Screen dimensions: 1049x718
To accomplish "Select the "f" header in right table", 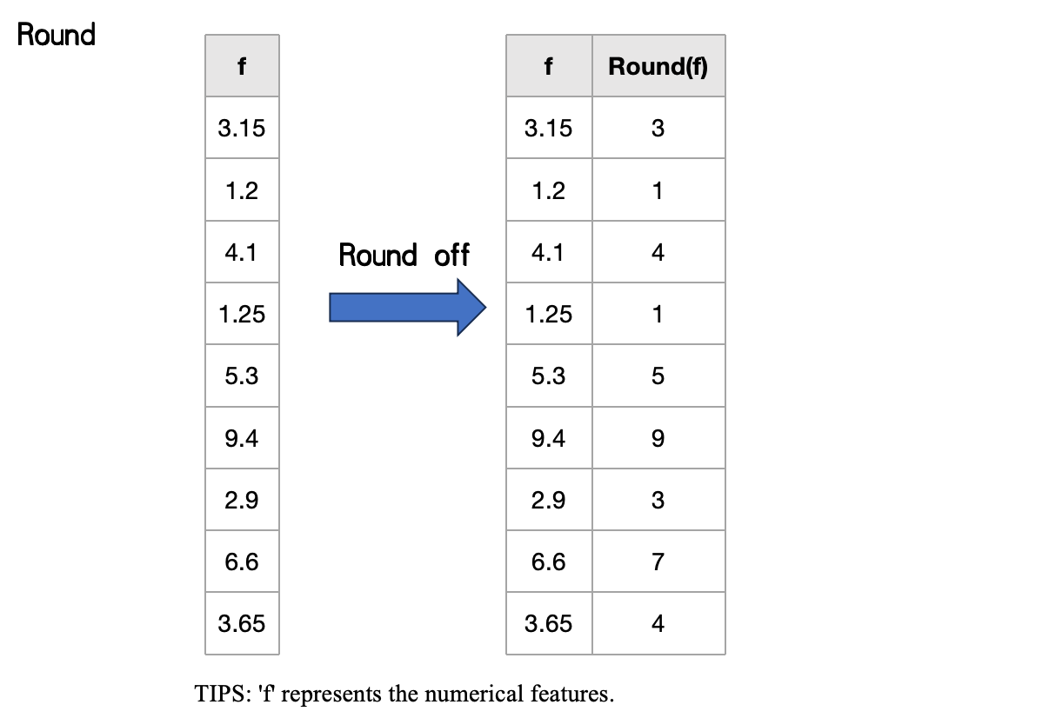I will tap(548, 66).
